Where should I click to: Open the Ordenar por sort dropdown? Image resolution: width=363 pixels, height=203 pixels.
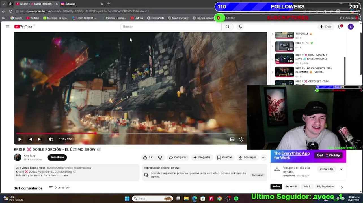point(59,187)
